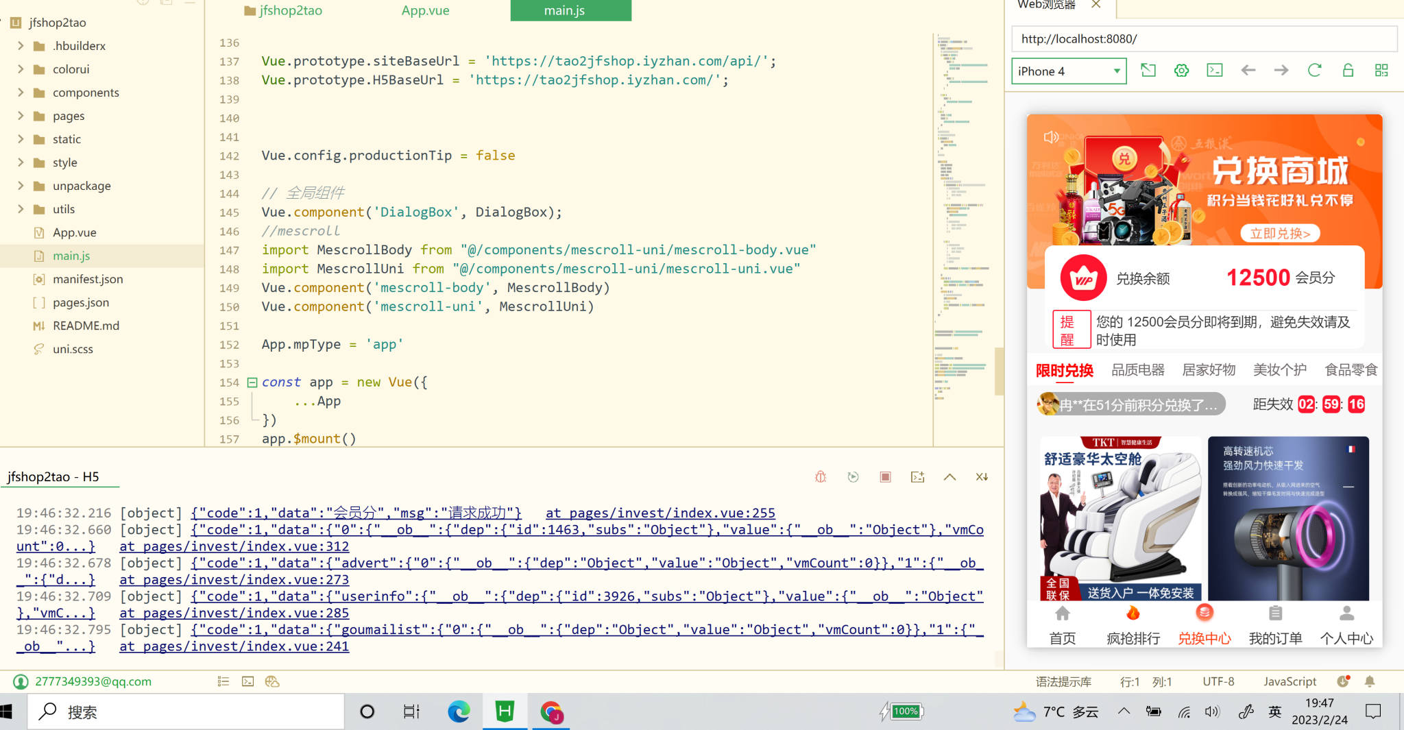1404x730 pixels.
Task: Open the browser devtools console icon
Action: click(x=1215, y=71)
